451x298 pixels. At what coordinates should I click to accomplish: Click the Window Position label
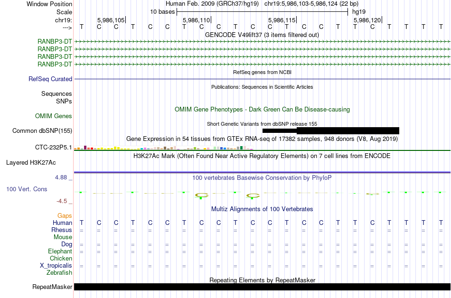pos(49,4)
